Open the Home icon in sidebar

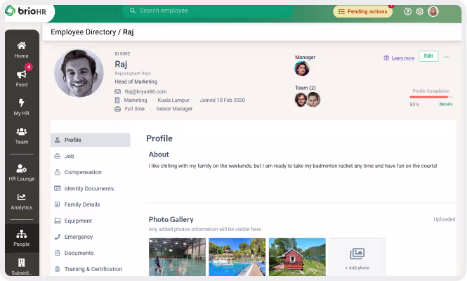coord(22,46)
